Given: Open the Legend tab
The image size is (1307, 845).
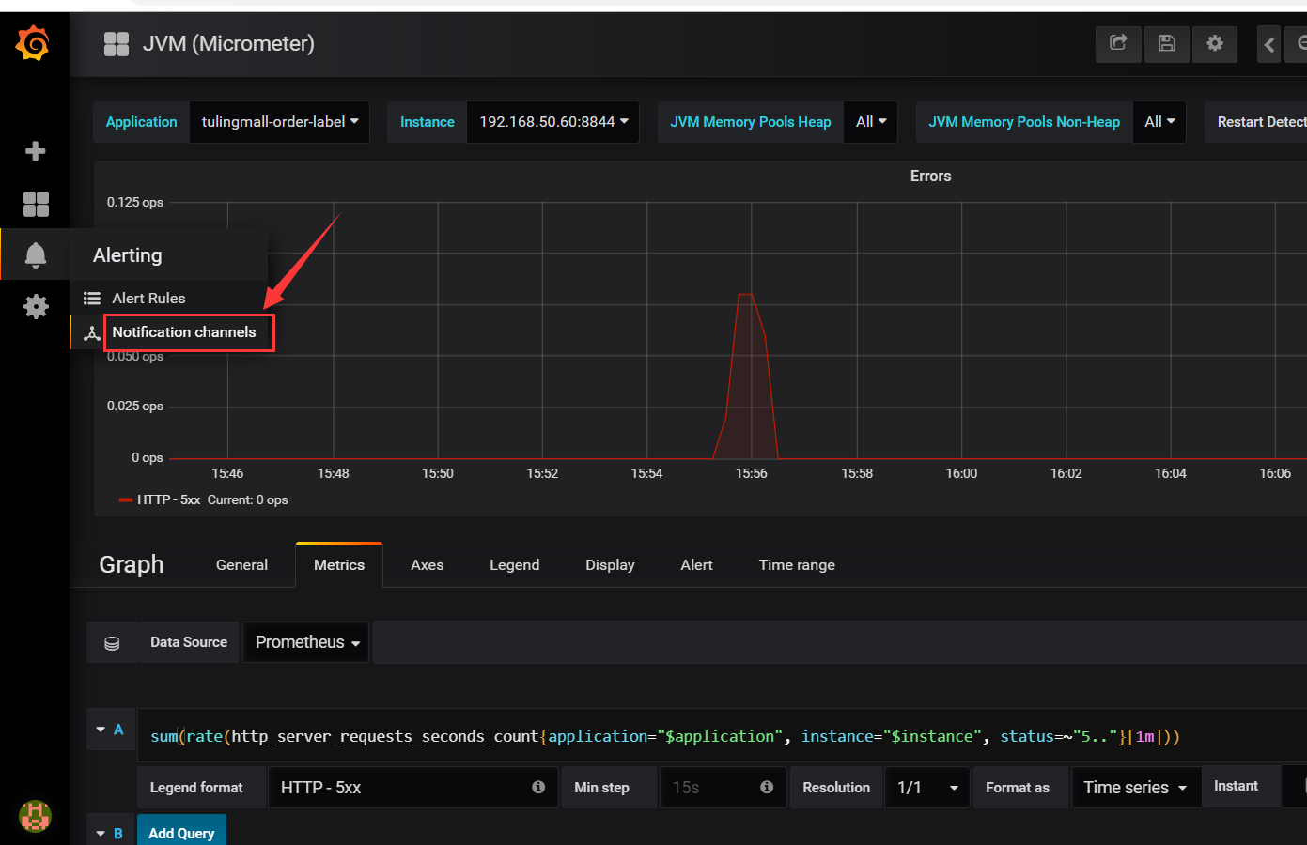Looking at the screenshot, I should coord(515,565).
